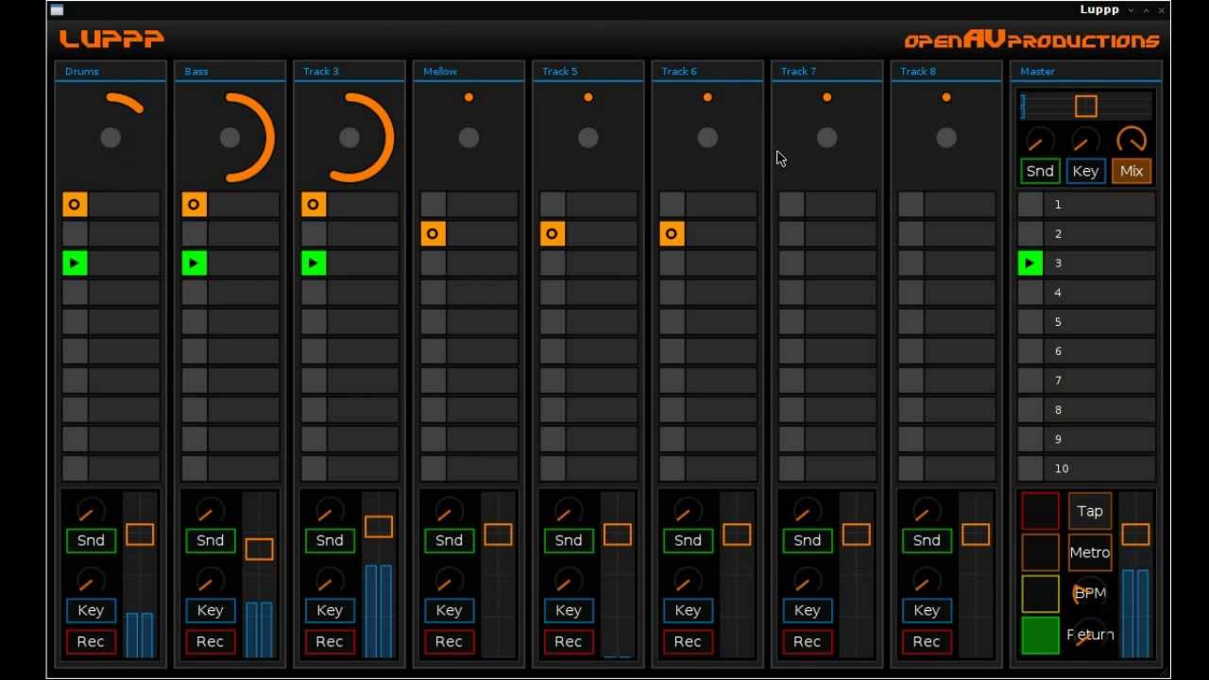This screenshot has width=1209, height=680.
Task: Launch the orange loaded clip in Mellow track
Action: click(434, 234)
